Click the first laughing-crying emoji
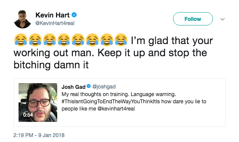 click(21, 40)
